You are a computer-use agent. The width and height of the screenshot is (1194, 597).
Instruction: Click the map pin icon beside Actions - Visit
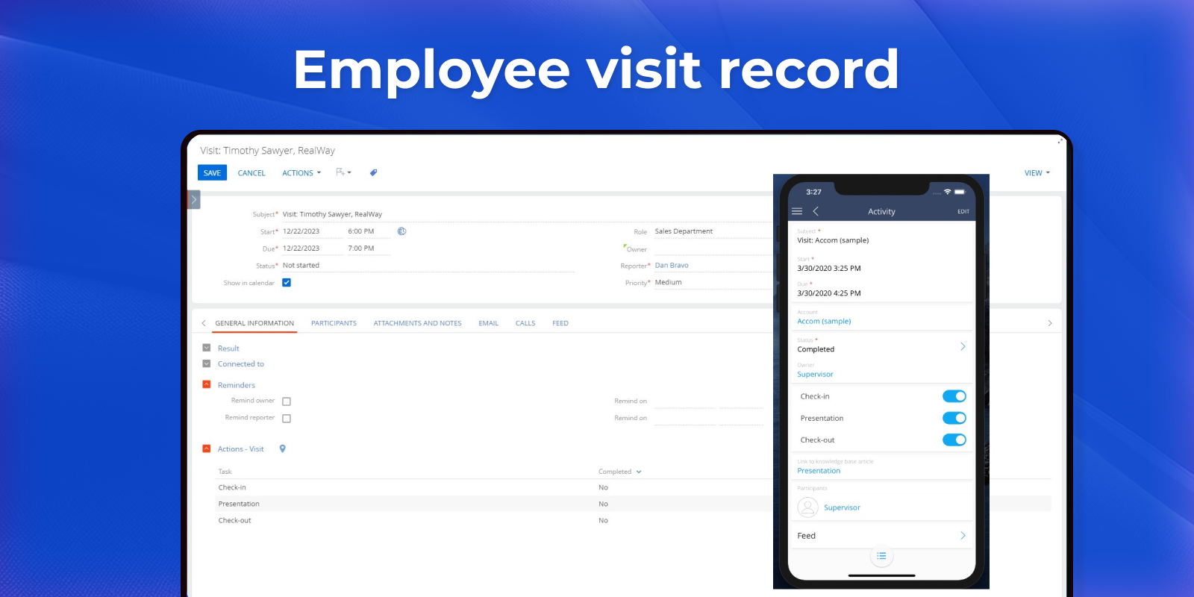click(282, 448)
